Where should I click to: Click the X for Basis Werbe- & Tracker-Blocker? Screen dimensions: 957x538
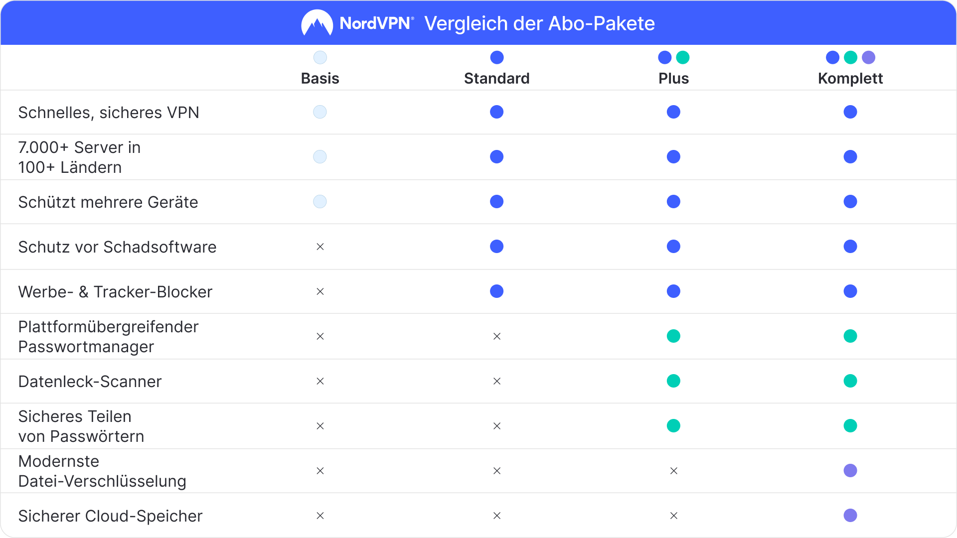click(320, 291)
